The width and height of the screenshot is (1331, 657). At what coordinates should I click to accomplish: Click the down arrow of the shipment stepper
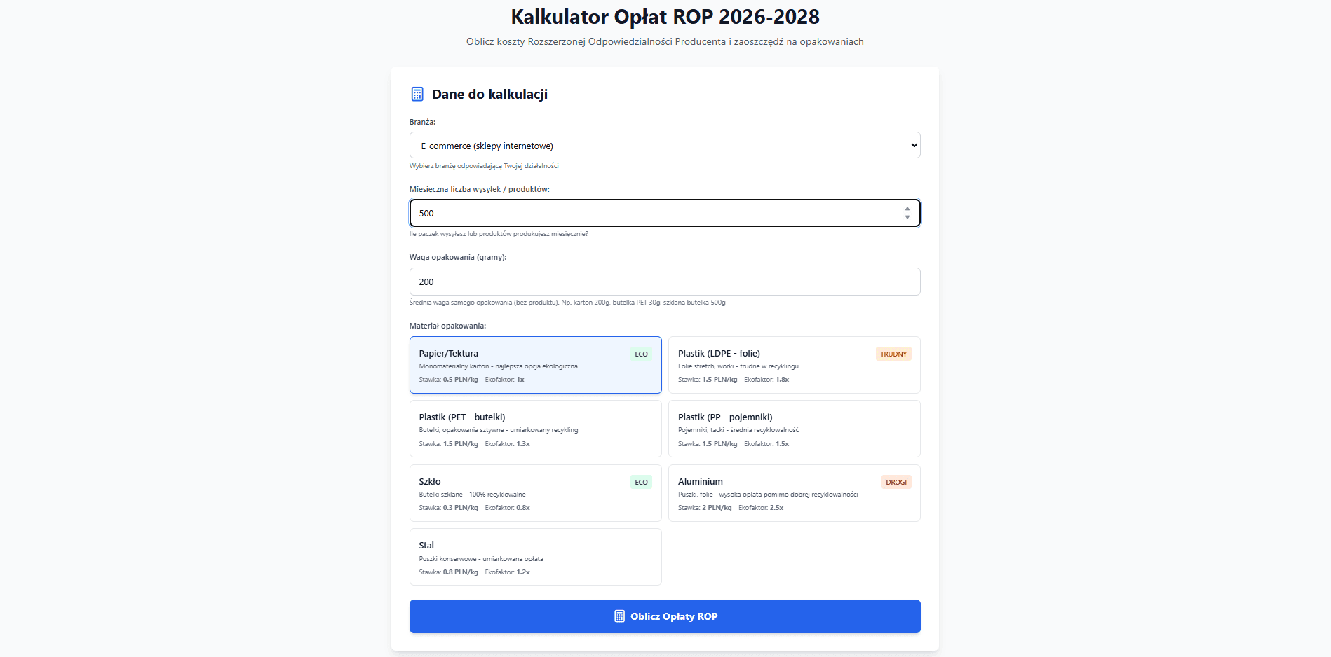tap(908, 216)
